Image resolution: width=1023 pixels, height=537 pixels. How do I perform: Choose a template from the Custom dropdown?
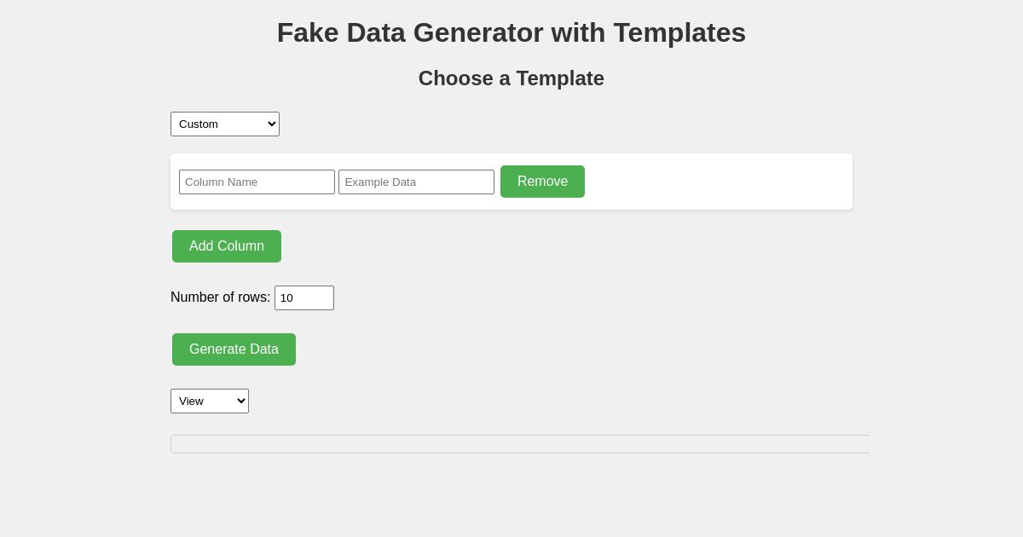click(x=225, y=124)
